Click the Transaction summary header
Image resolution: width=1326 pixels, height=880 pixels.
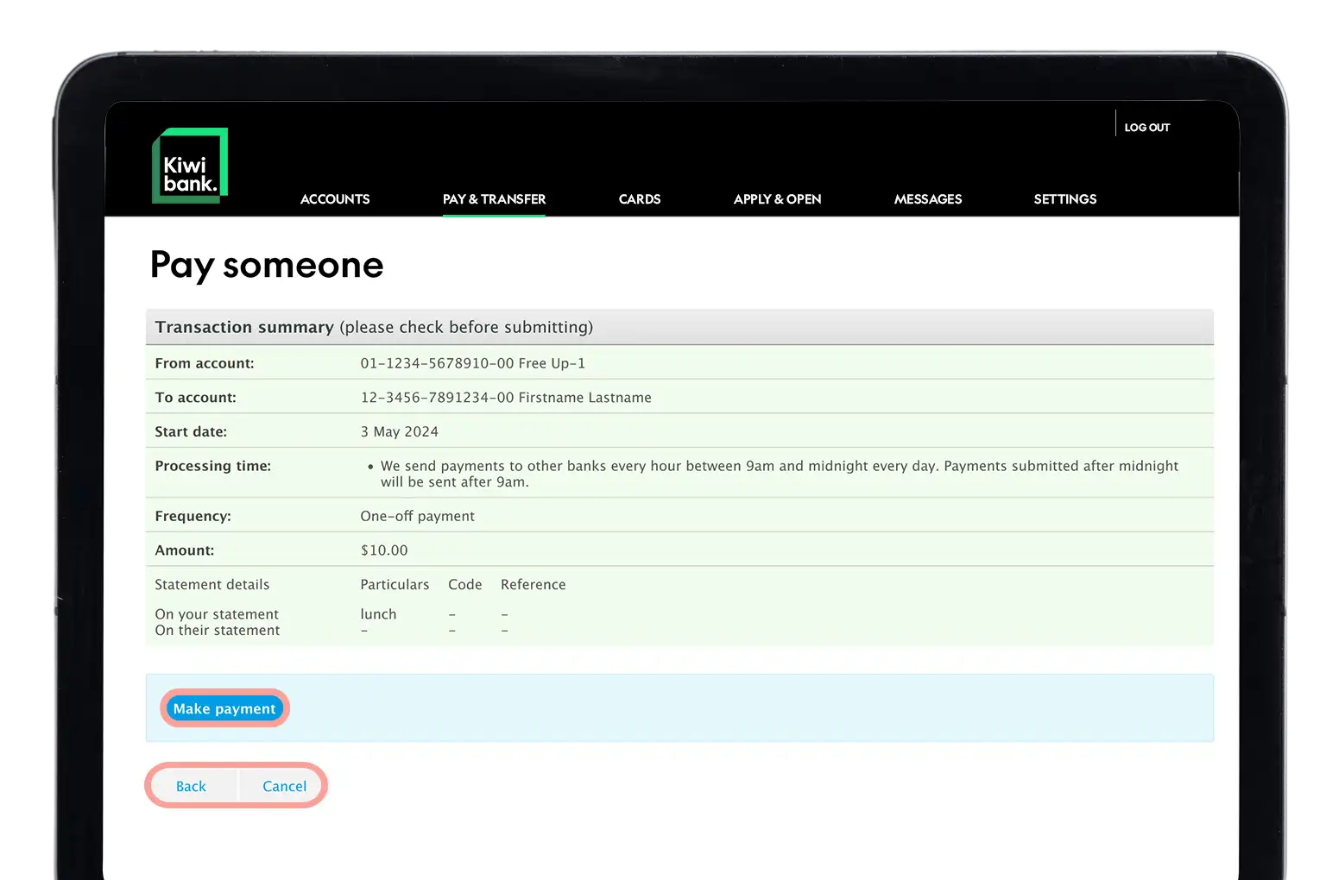point(679,327)
